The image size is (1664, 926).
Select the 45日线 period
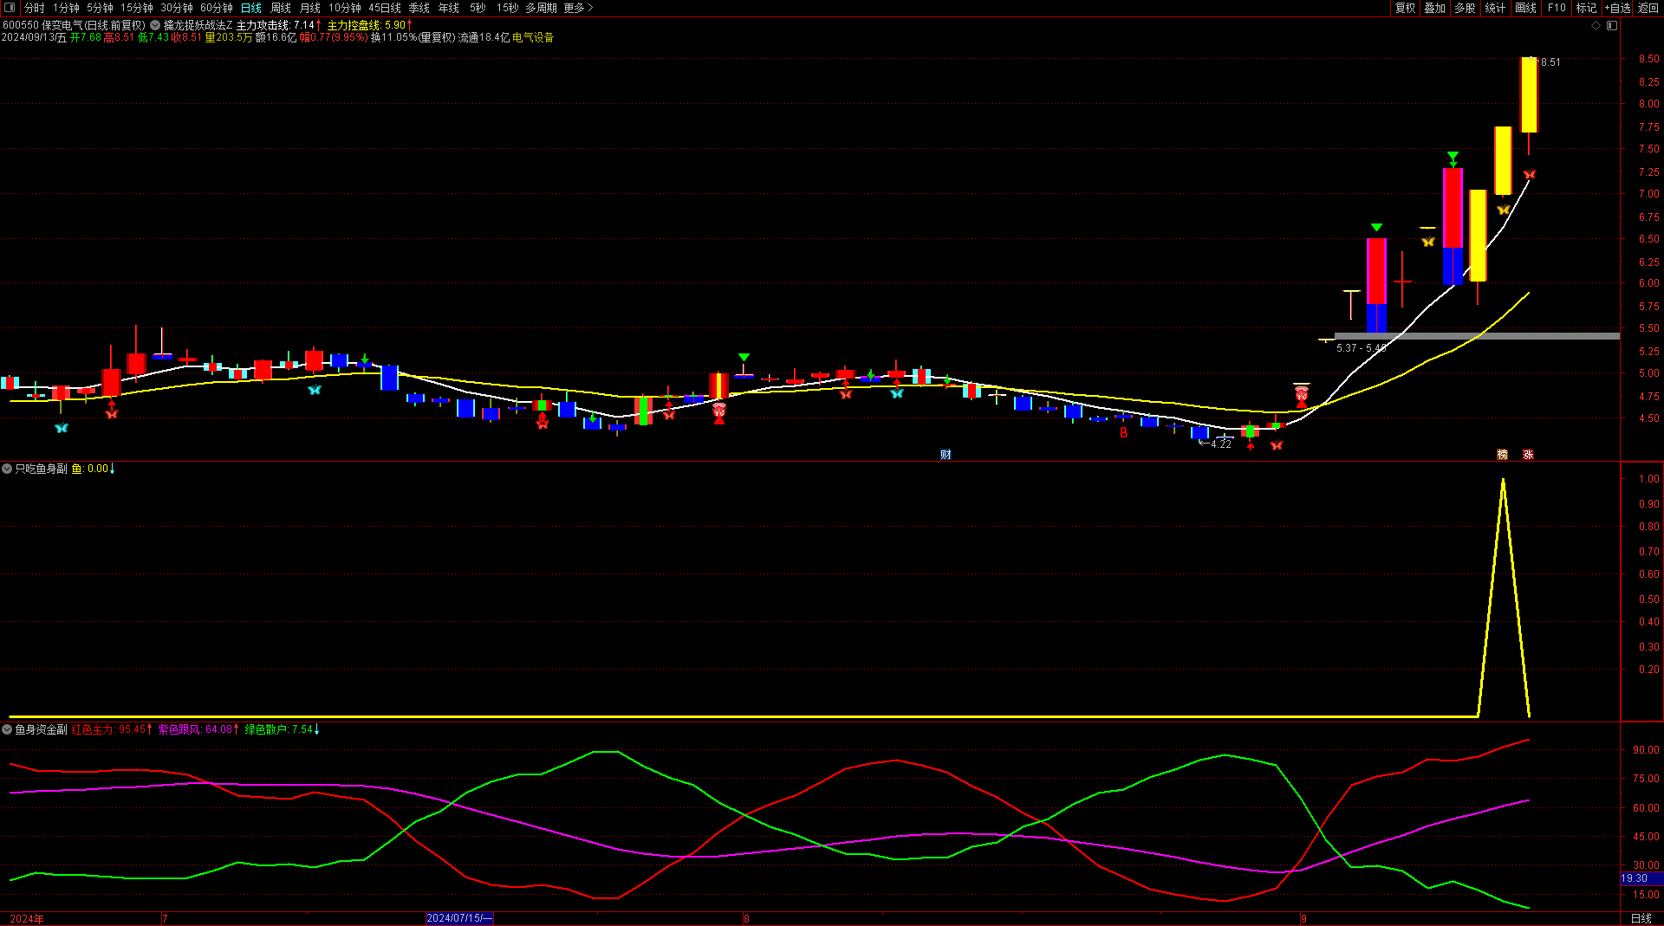pyautogui.click(x=385, y=8)
